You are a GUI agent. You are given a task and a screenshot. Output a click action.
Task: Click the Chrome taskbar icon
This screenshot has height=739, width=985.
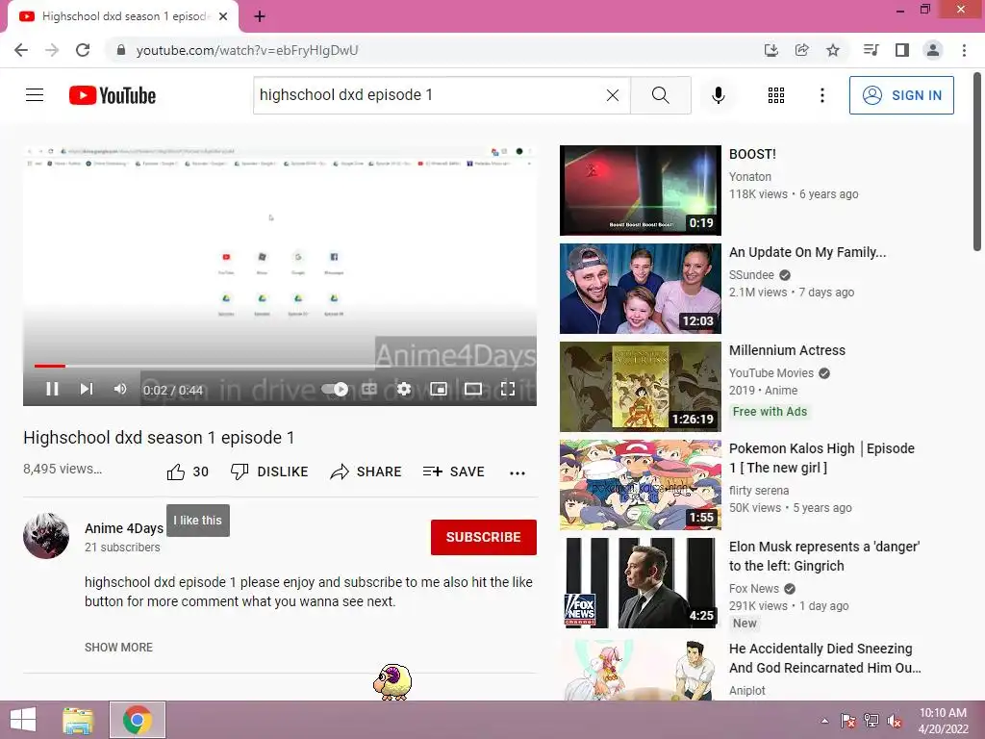138,720
